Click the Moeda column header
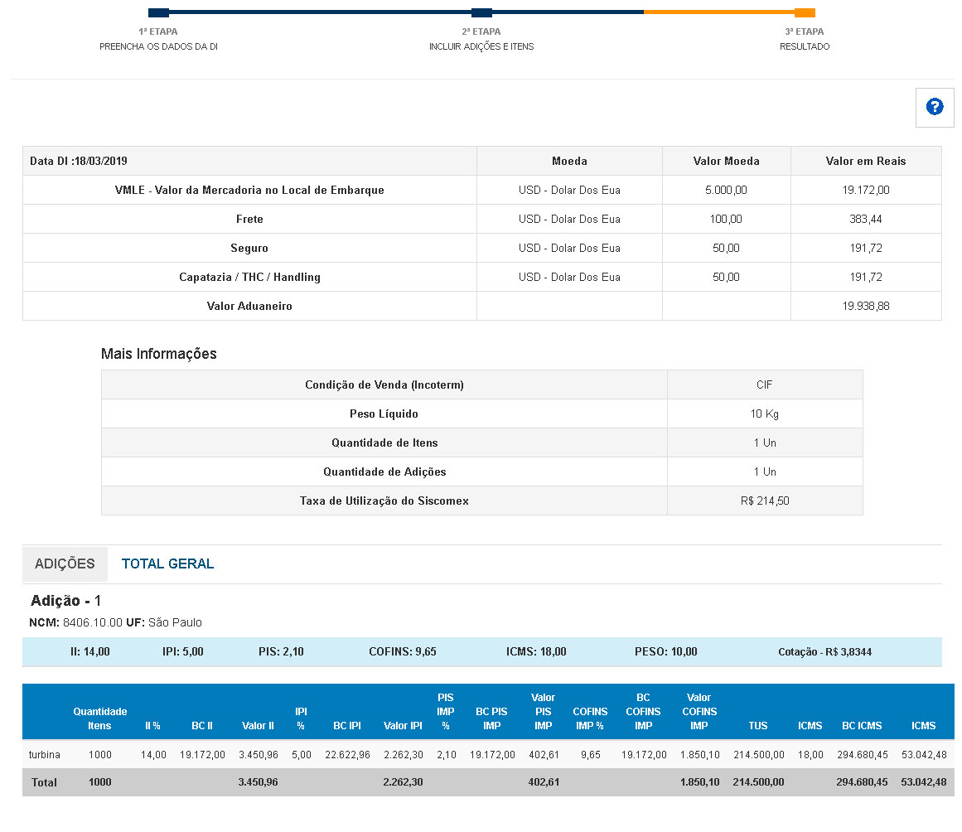 [x=569, y=161]
